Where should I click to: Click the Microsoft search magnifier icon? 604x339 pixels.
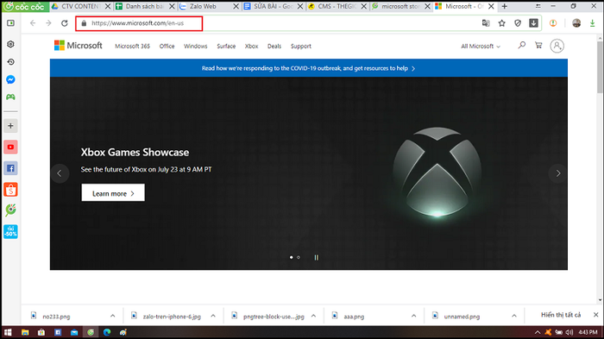point(521,46)
